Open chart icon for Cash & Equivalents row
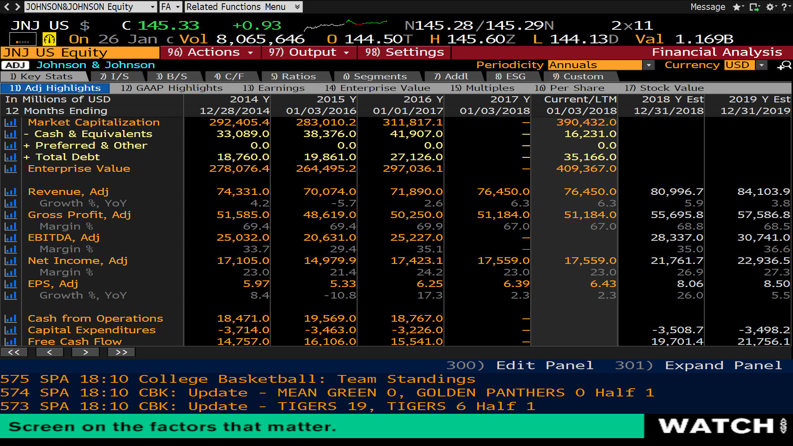 tap(11, 134)
